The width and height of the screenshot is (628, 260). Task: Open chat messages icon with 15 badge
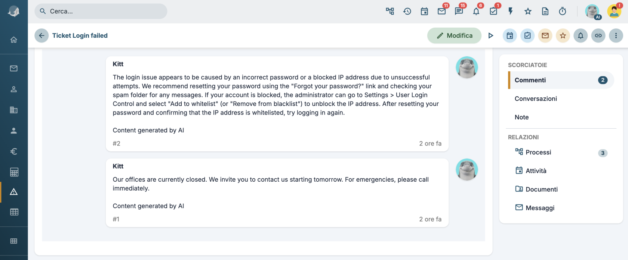click(459, 11)
